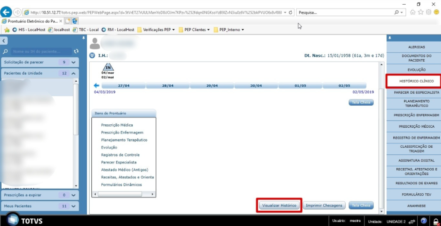Click the browser forward arrow
441x226 pixels.
tap(17, 12)
